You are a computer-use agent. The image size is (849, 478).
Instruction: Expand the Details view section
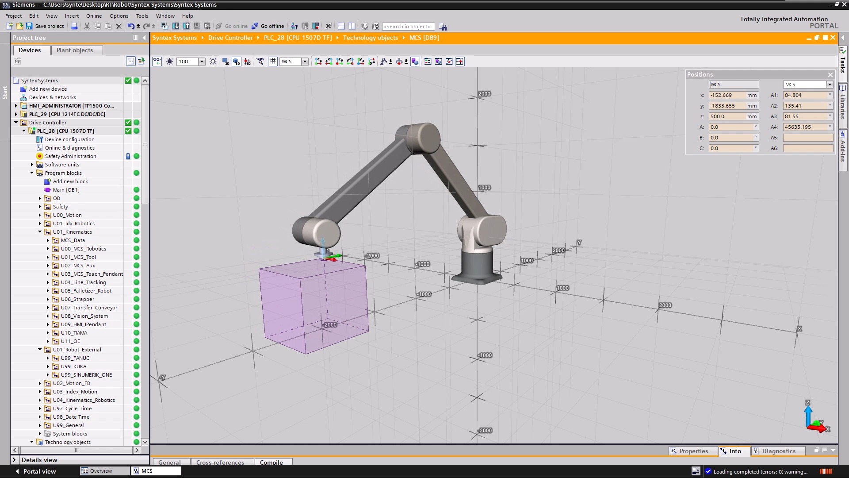14,460
